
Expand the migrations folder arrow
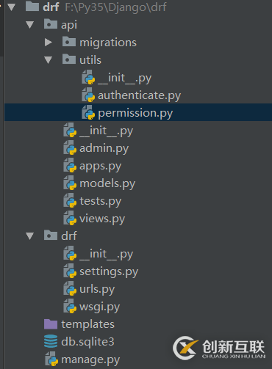pyautogui.click(x=49, y=43)
